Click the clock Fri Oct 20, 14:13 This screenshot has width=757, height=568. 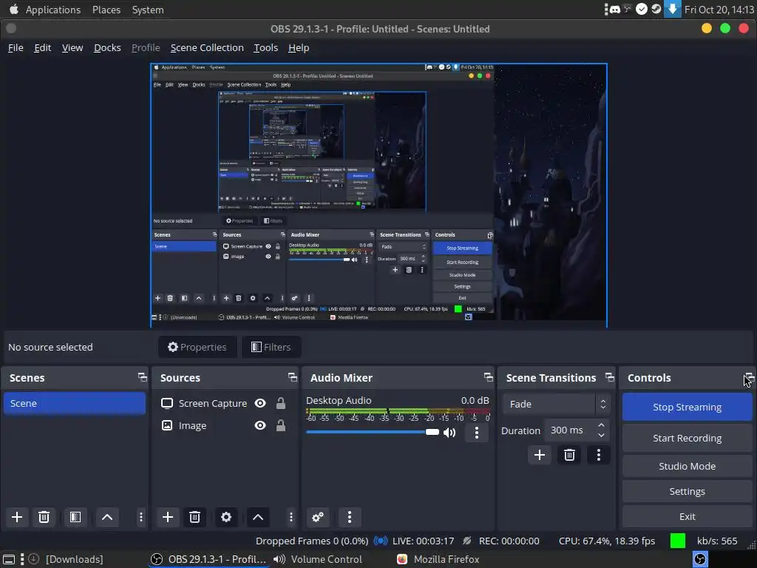719,10
